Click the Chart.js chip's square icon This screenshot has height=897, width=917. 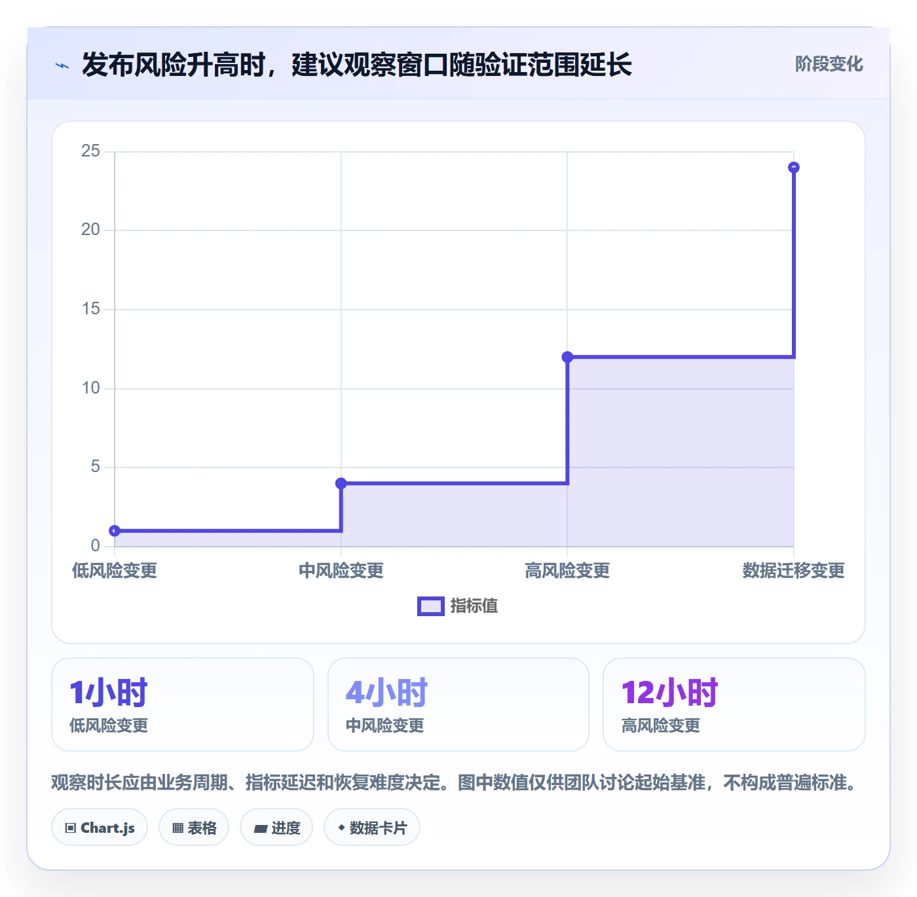pyautogui.click(x=71, y=828)
